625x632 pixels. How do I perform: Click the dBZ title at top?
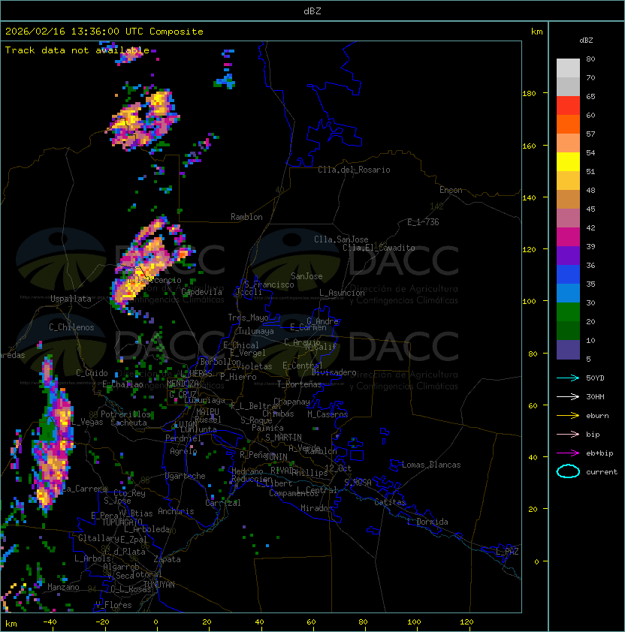point(312,11)
